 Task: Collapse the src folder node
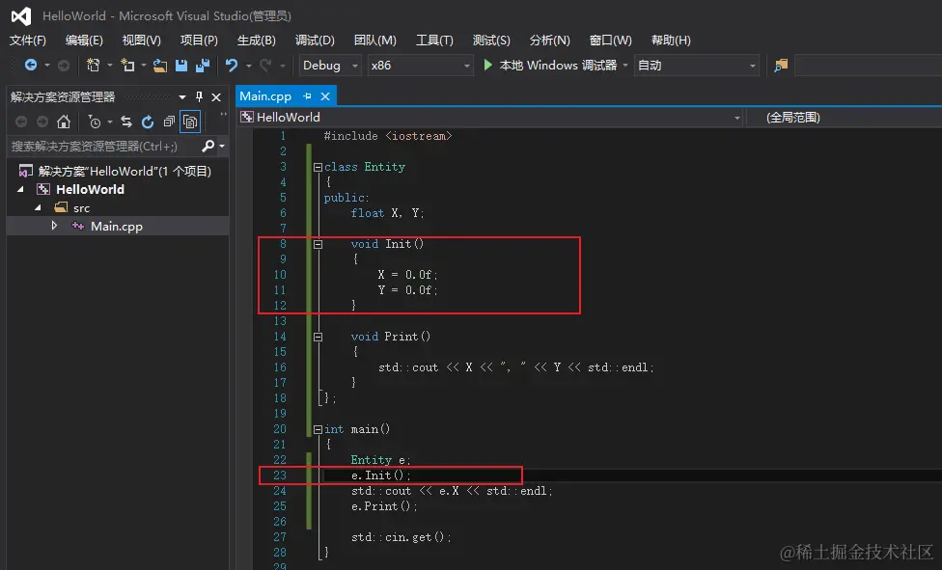(38, 207)
